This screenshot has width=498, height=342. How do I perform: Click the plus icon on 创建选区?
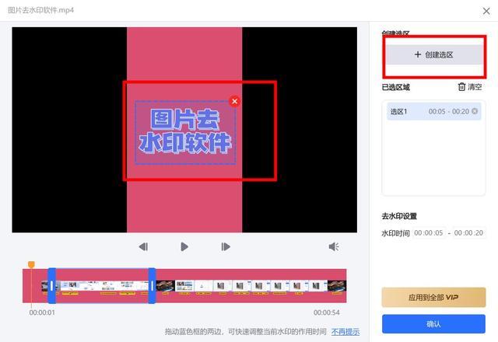point(418,54)
